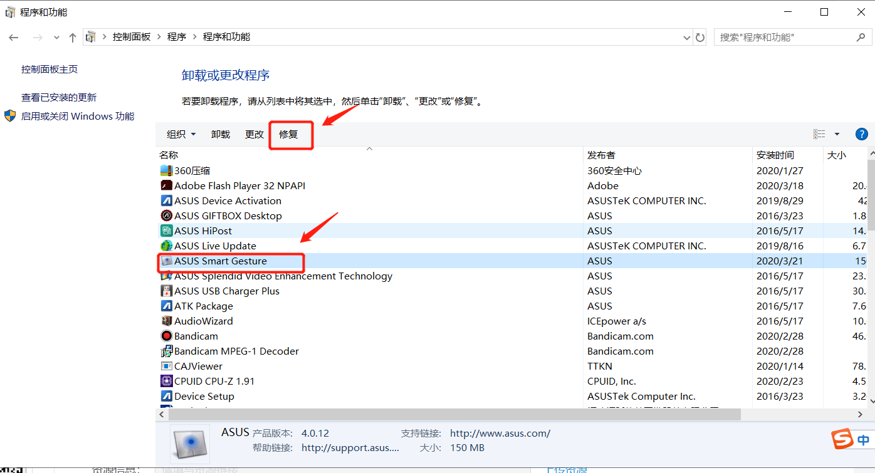The width and height of the screenshot is (875, 473).
Task: Select the ATK Package entry
Action: 204,306
